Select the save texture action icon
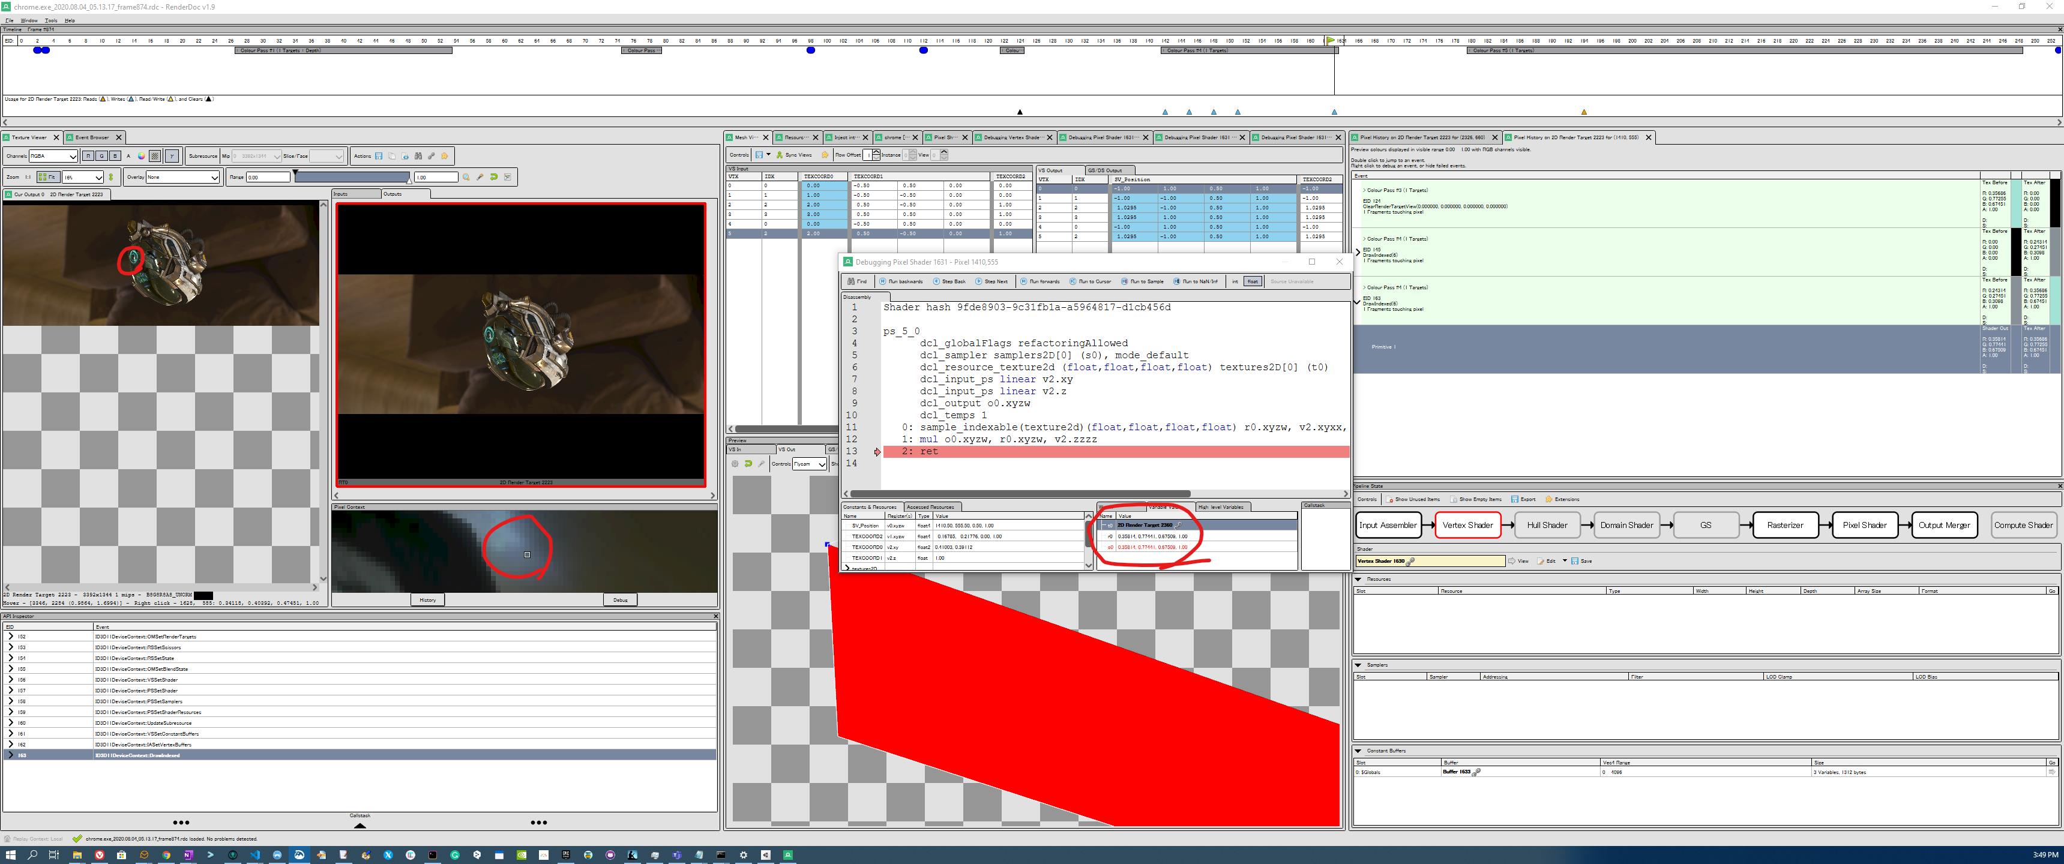The width and height of the screenshot is (2064, 864). point(379,157)
